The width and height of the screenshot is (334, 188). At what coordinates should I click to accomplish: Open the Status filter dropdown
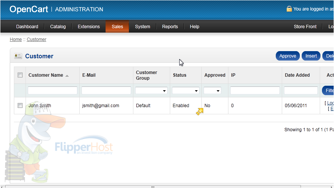pos(186,91)
